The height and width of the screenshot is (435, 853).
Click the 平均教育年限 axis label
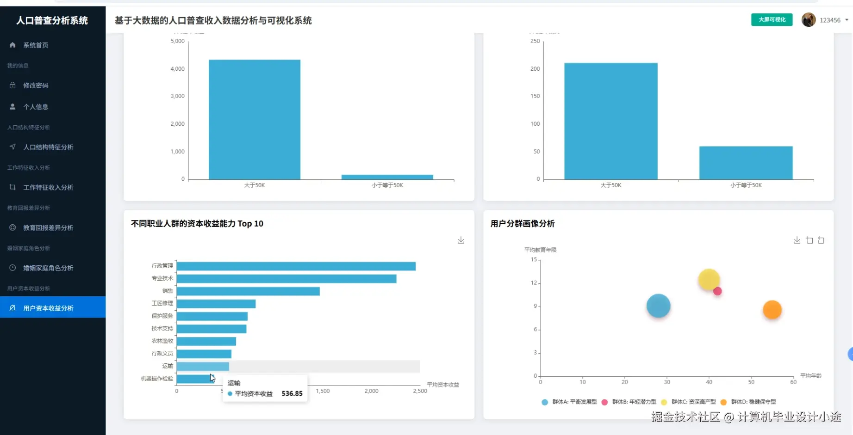540,250
